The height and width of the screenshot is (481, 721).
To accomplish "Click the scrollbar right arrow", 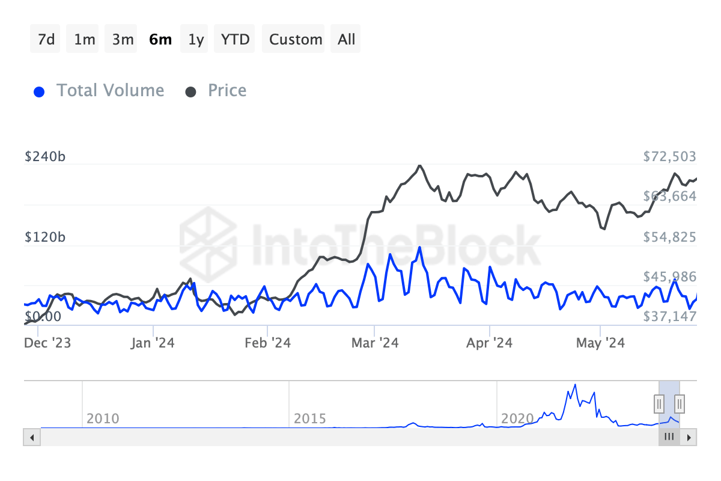I will coord(689,437).
